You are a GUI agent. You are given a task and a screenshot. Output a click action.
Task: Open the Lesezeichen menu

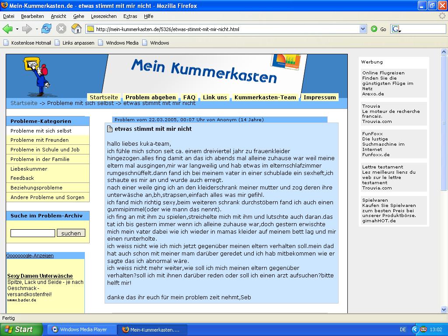tap(104, 16)
